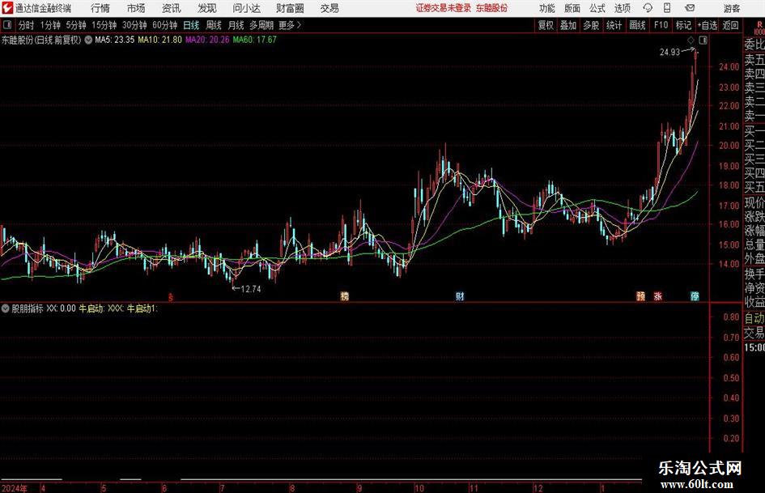Image resolution: width=765 pixels, height=493 pixels.
Task: Click the 证券交易未登录 login link
Action: (444, 8)
